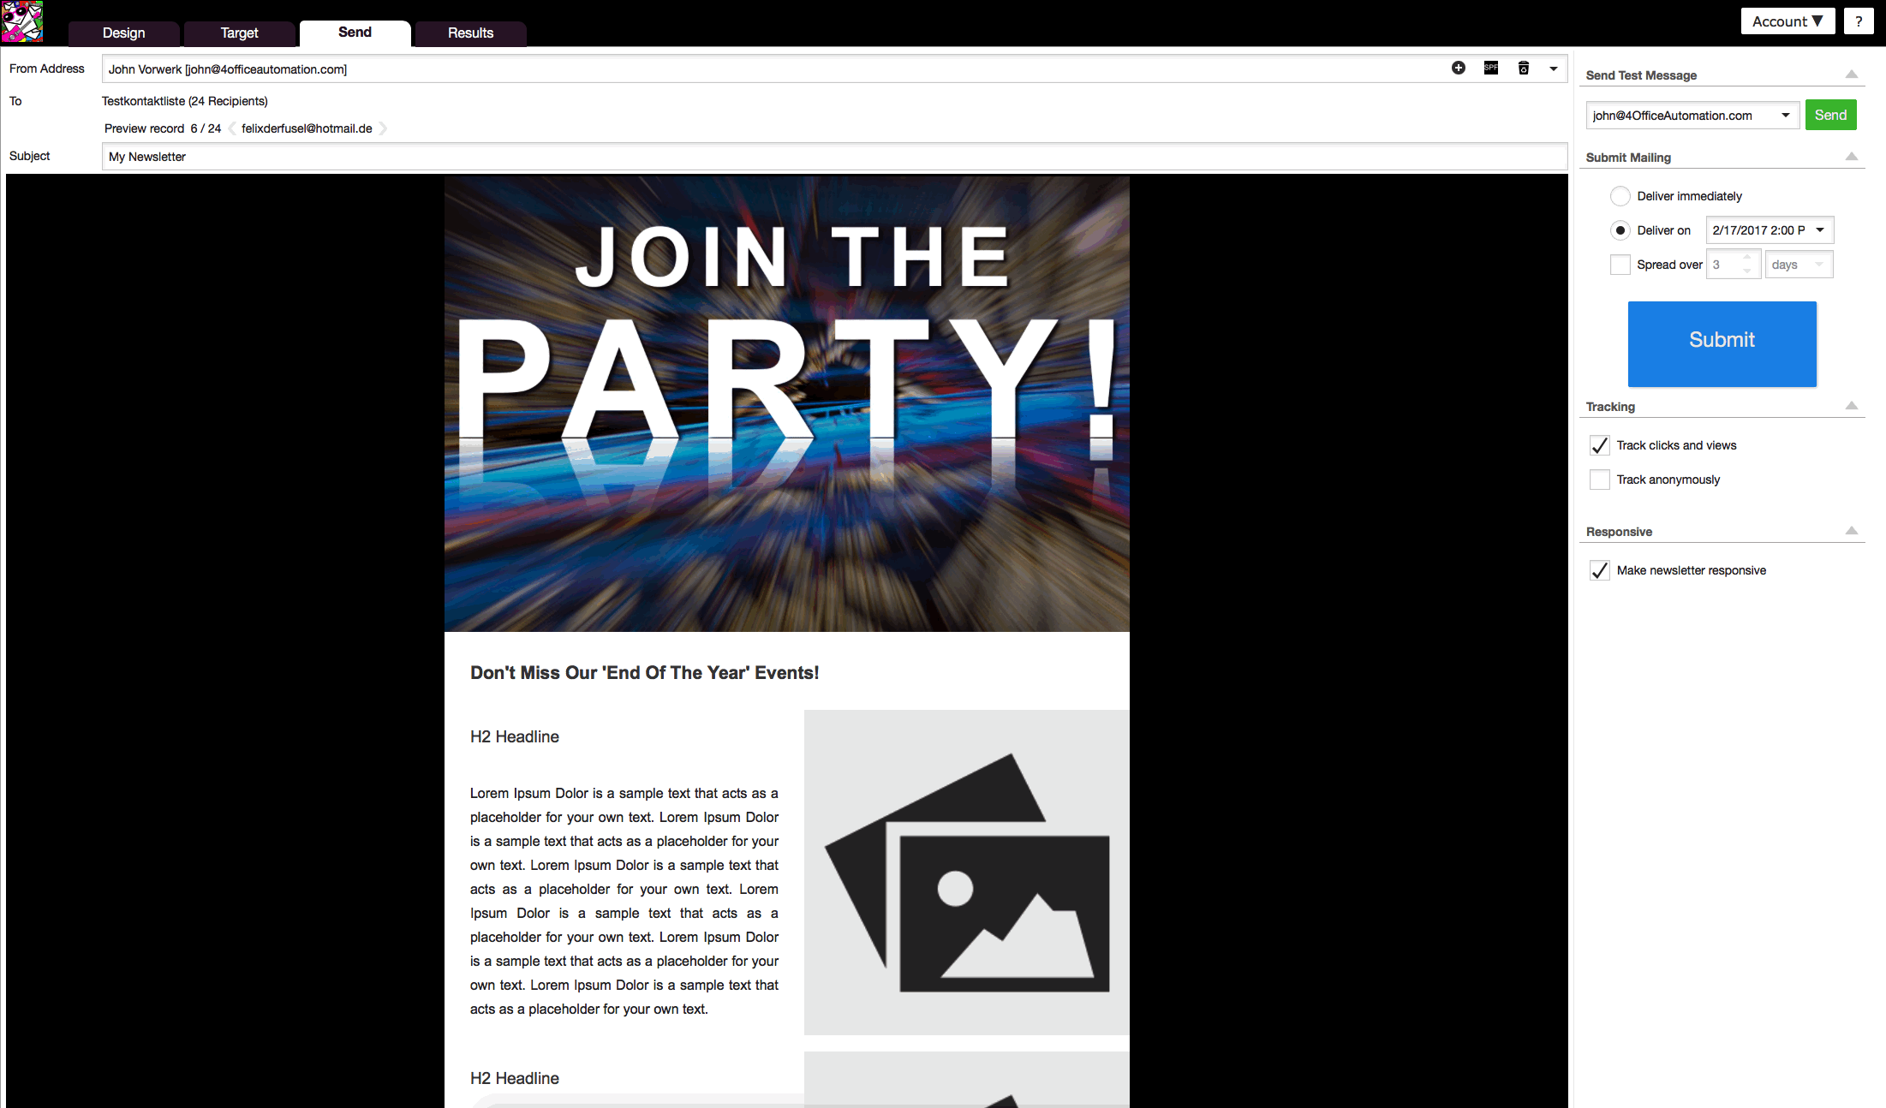Screen dimensions: 1886x1108
Task: Click the Preview record 6 / 24 label
Action: [163, 128]
